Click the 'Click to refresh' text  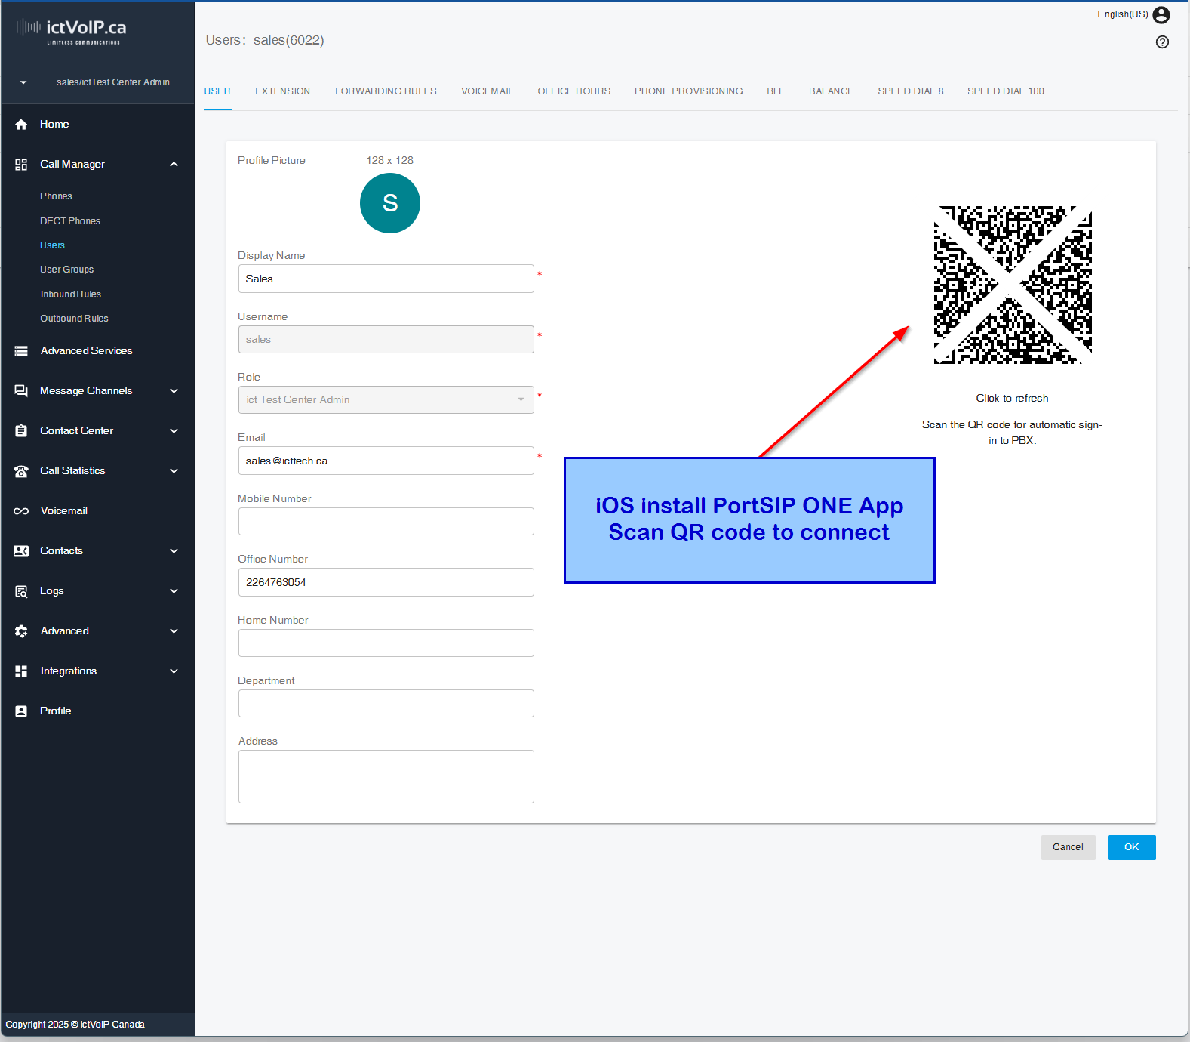click(x=1012, y=399)
